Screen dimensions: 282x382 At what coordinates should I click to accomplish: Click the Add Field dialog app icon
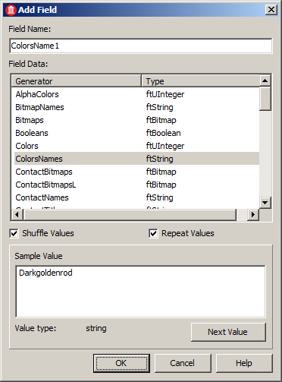point(11,10)
